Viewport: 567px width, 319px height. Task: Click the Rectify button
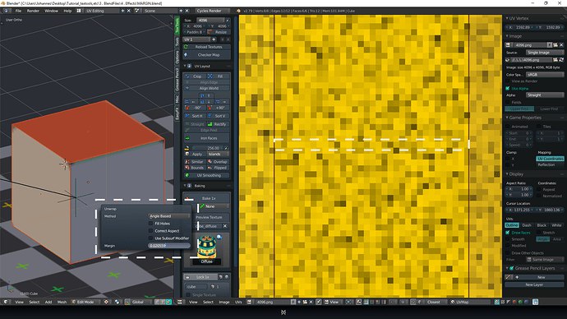(x=219, y=124)
